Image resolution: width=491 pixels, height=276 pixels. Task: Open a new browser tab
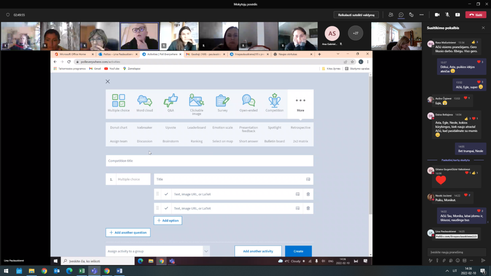pos(320,54)
